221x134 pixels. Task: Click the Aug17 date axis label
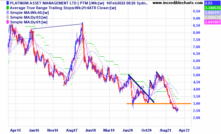coord(72,130)
